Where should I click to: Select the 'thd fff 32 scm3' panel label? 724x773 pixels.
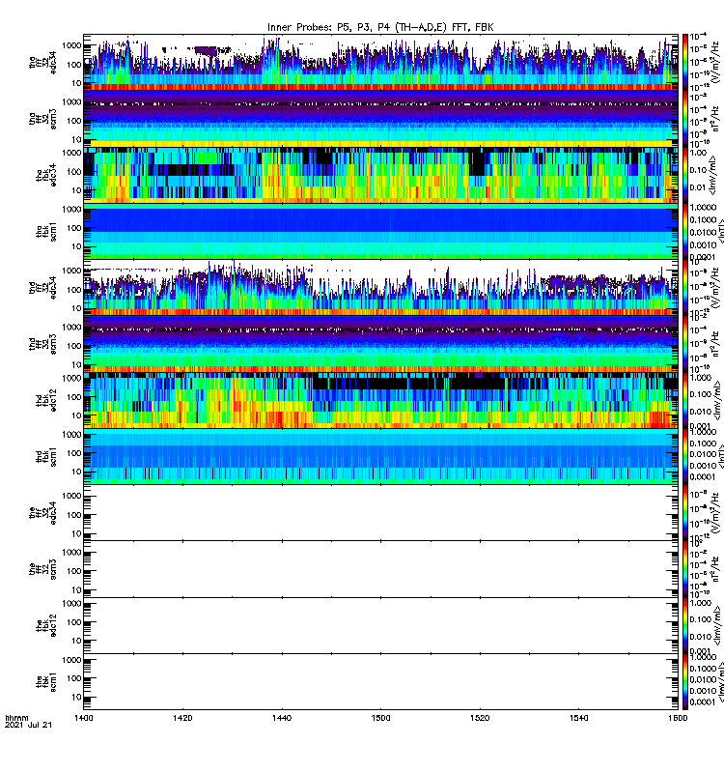[x=42, y=344]
